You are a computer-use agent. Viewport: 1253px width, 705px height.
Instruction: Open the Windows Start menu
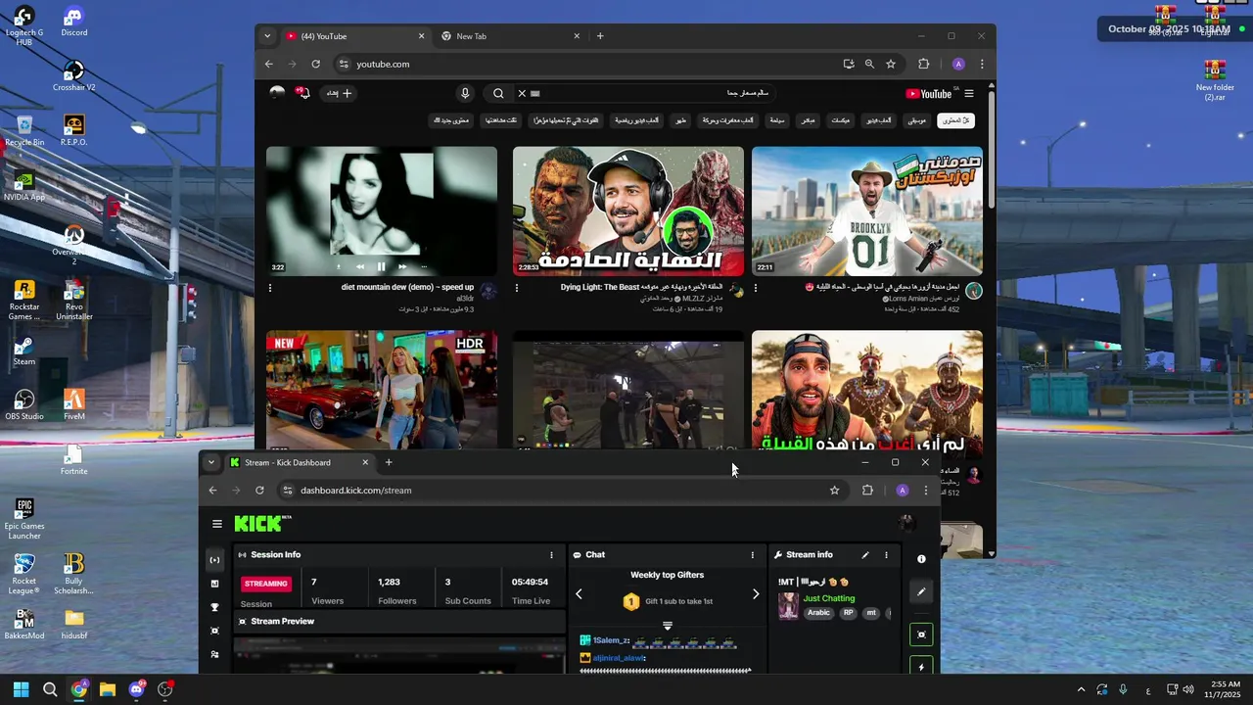coord(21,689)
